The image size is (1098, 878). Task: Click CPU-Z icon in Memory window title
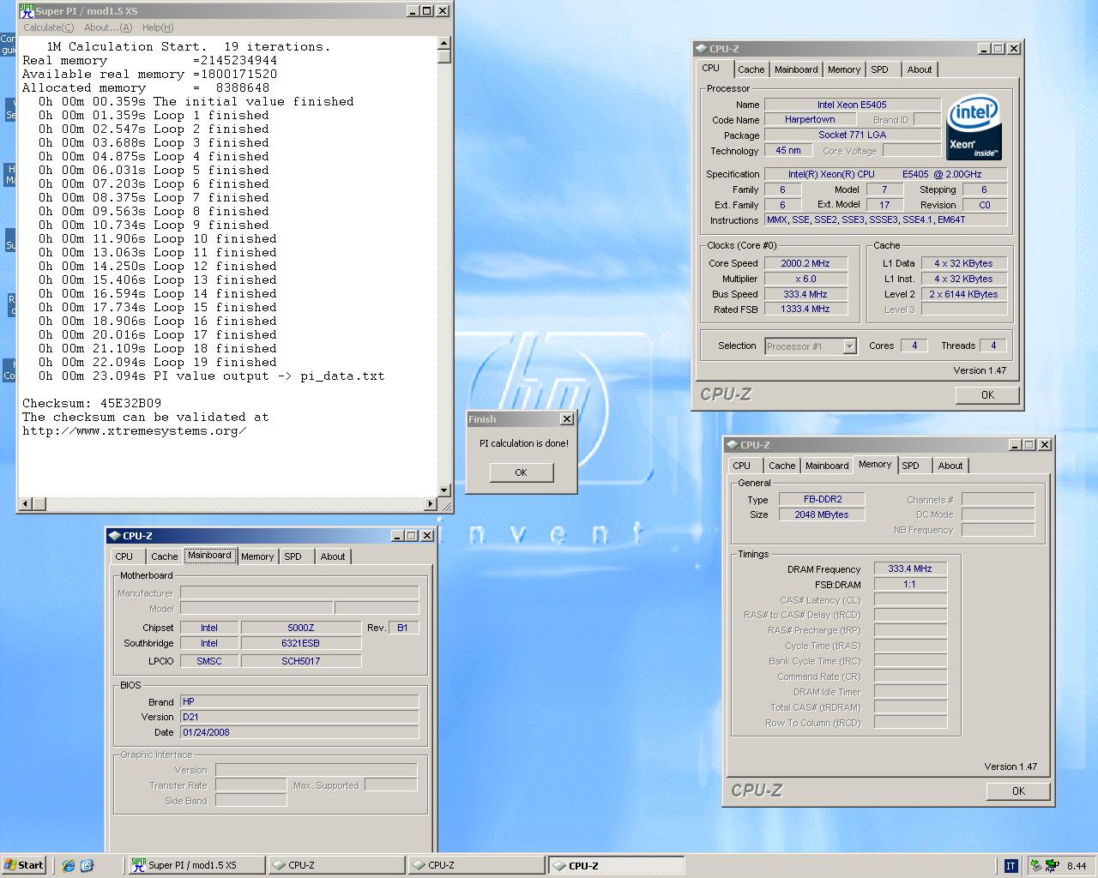click(732, 445)
